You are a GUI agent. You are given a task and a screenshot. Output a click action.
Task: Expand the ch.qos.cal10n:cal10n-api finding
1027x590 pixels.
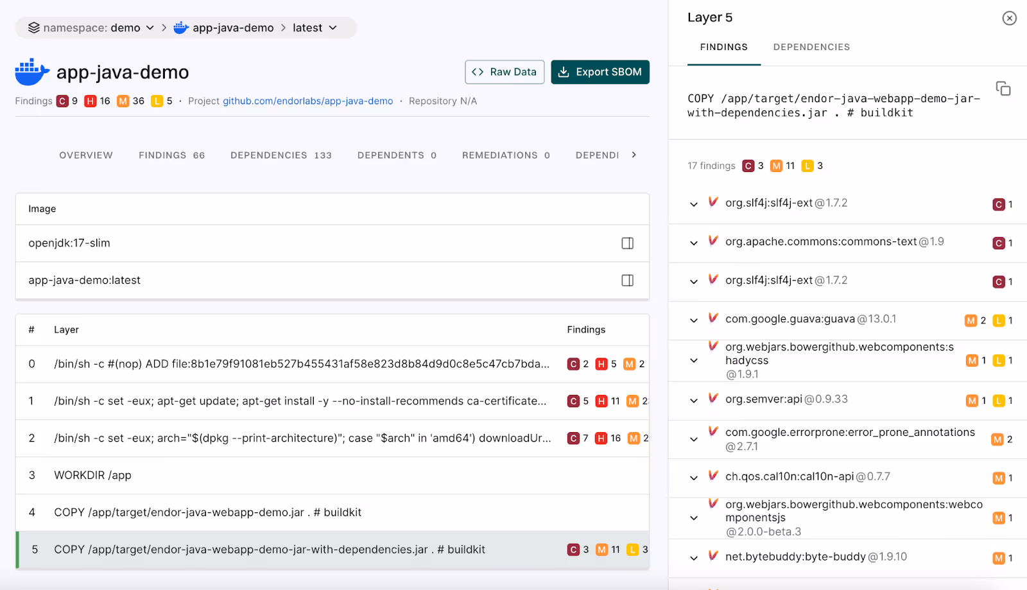694,478
